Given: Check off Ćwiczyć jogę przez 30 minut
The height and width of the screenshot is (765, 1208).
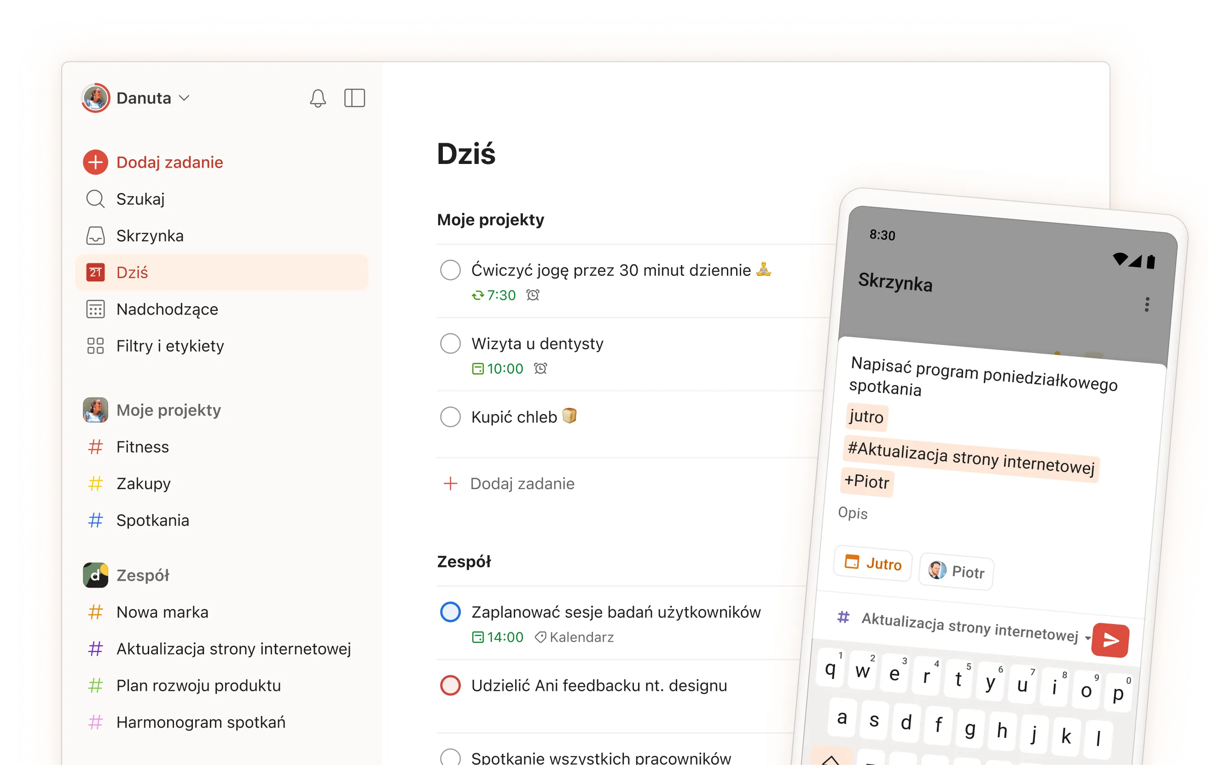Looking at the screenshot, I should click(450, 270).
